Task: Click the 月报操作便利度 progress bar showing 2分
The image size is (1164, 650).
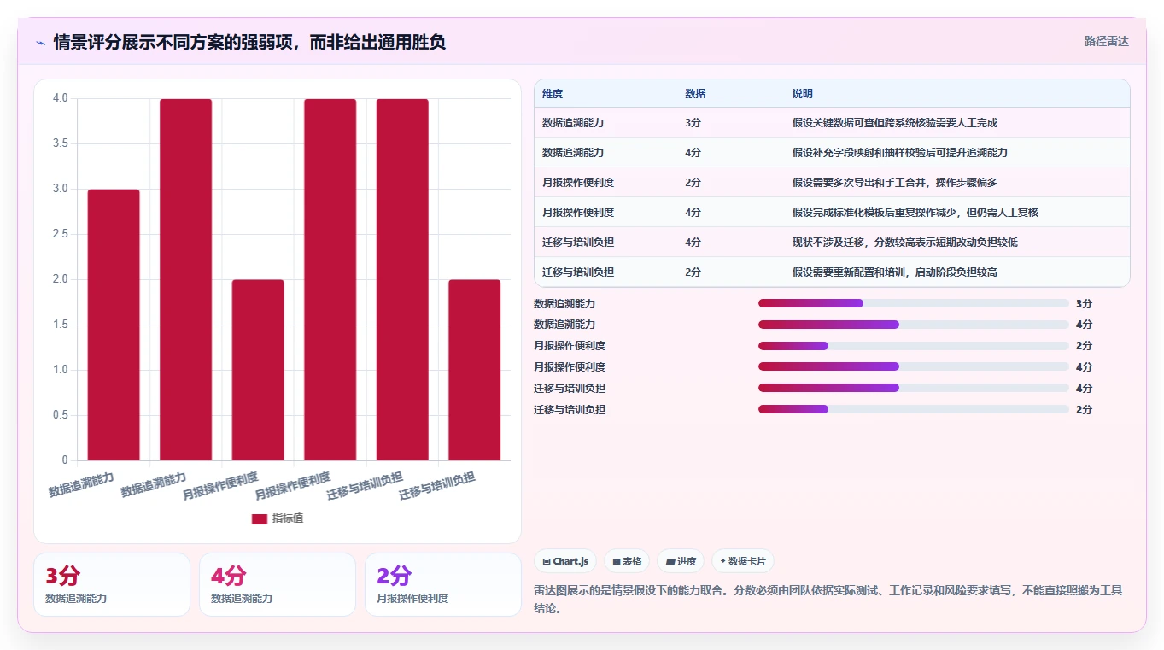Action: pos(914,346)
